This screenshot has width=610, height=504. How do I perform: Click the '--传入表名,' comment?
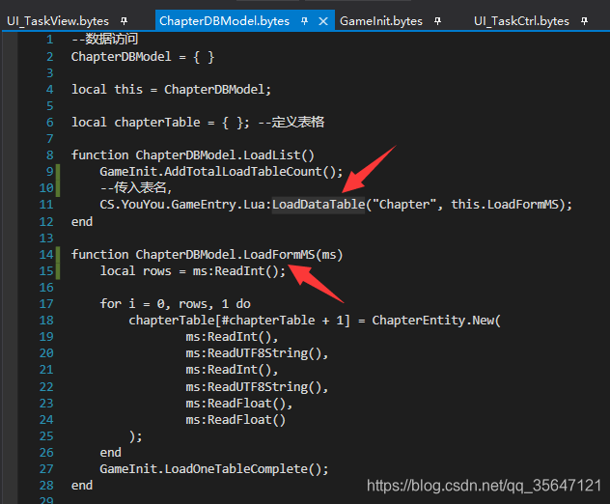pyautogui.click(x=136, y=188)
